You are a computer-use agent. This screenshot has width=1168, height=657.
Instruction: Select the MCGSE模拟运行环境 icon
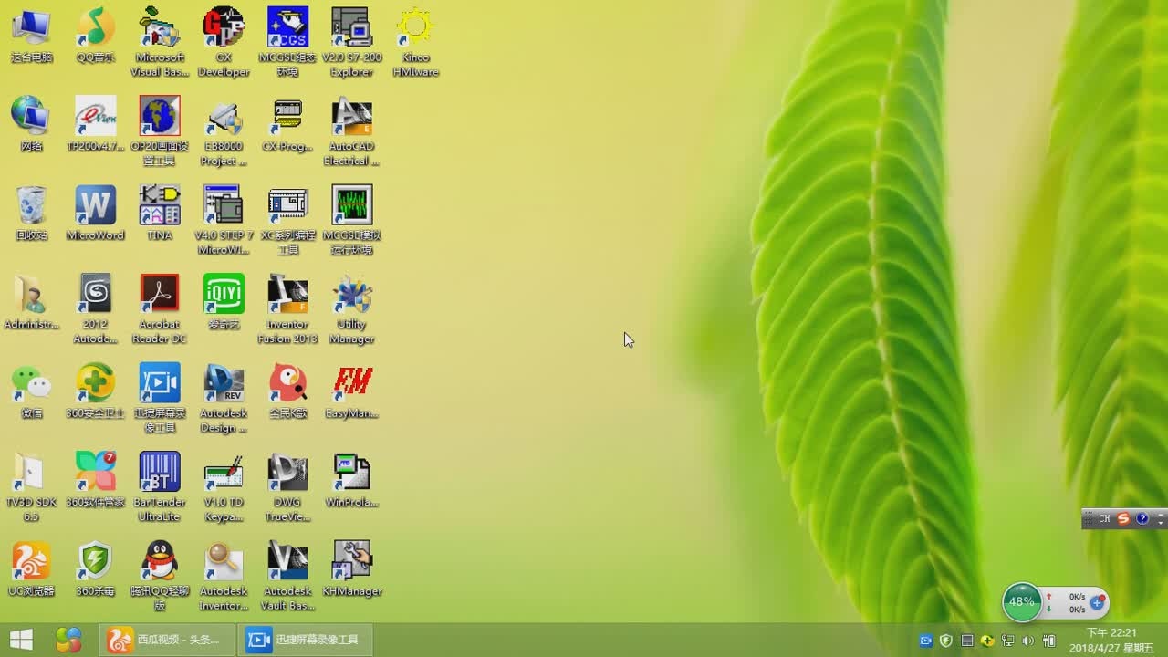(351, 221)
